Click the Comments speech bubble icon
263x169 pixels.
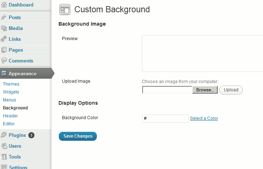[4, 61]
